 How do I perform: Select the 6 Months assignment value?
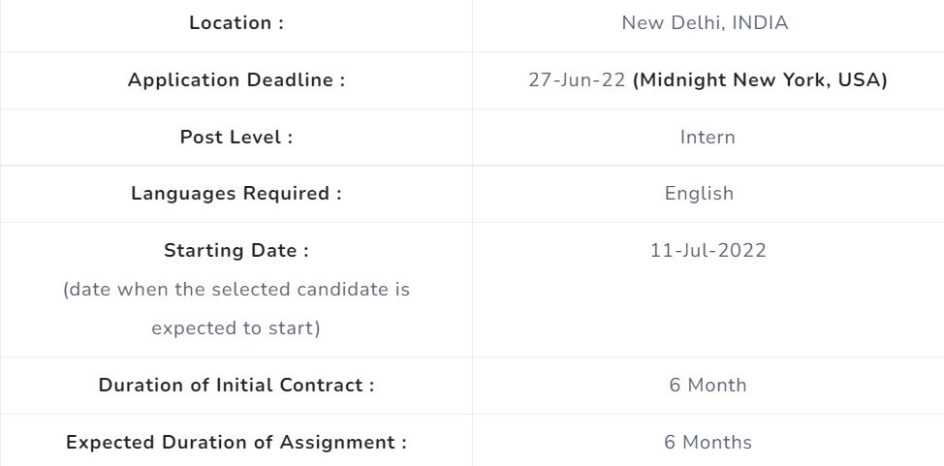pos(708,443)
